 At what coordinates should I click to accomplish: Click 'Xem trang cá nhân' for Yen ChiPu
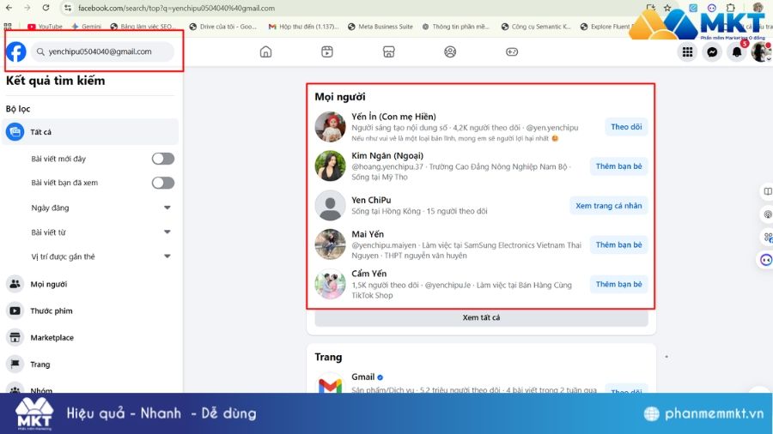tap(608, 206)
